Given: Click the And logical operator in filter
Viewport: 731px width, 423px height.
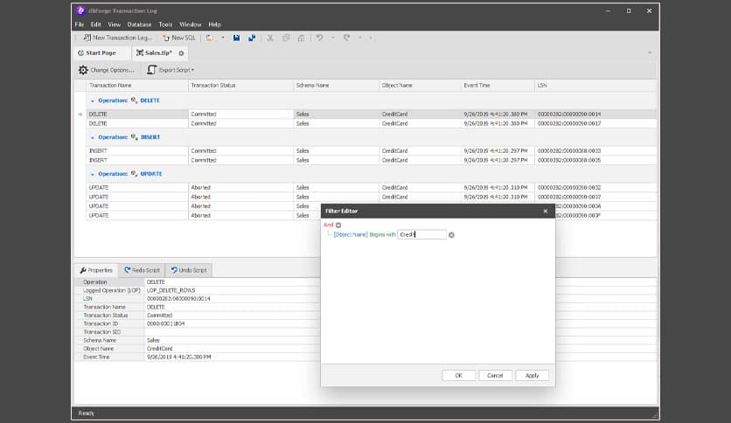Looking at the screenshot, I should 329,225.
